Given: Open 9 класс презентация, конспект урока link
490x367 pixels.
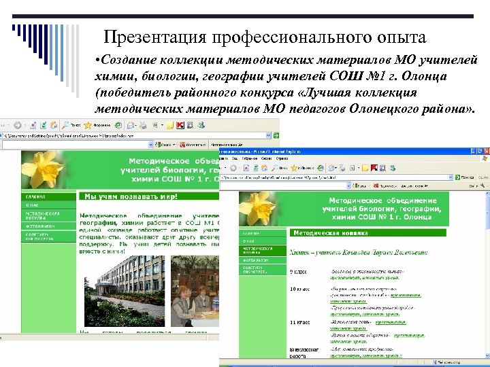Looking at the screenshot, I should coord(364,278).
